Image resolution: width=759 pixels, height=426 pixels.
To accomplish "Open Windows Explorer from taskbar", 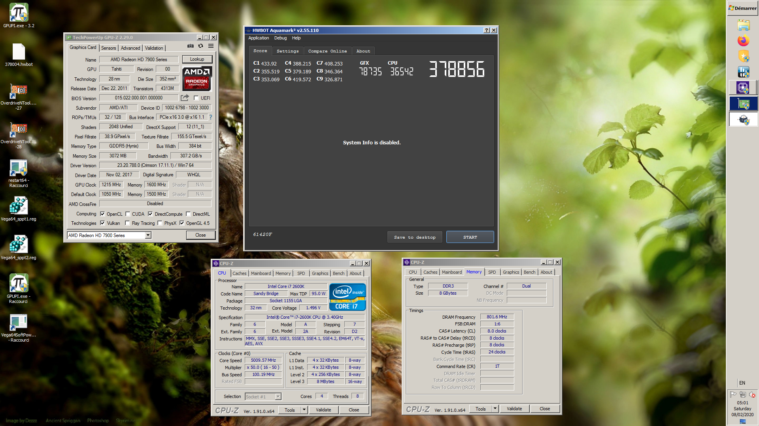I will pos(743,25).
